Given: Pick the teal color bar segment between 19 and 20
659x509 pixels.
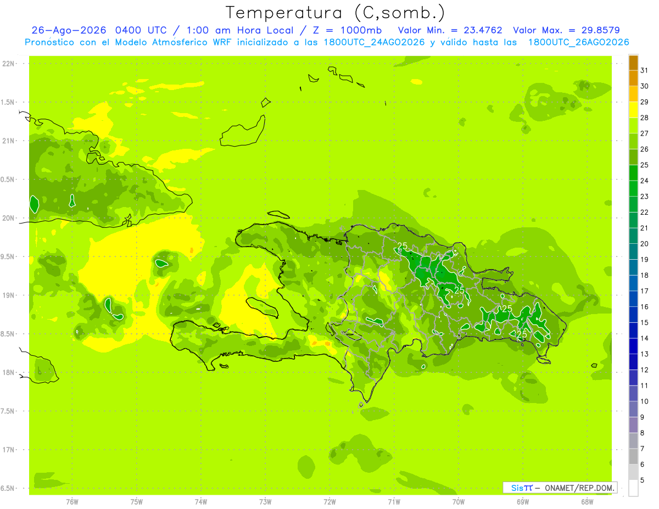Looking at the screenshot, I should tap(633, 252).
